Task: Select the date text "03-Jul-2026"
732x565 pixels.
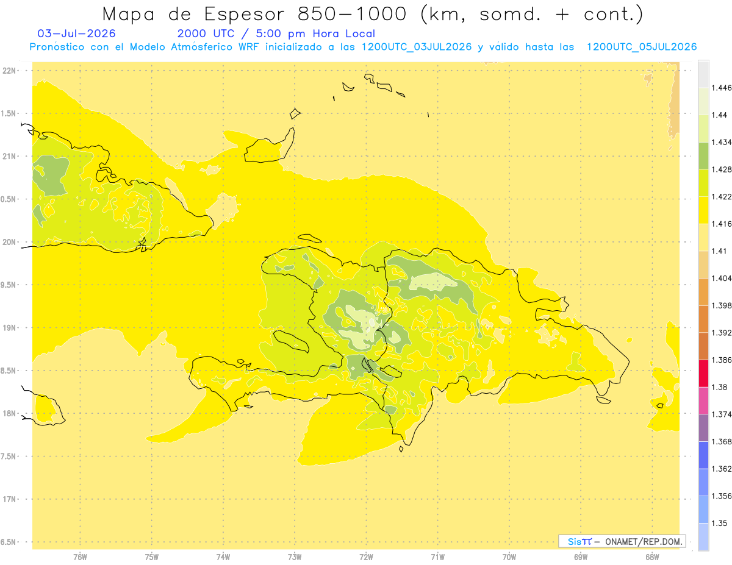Action: click(76, 34)
